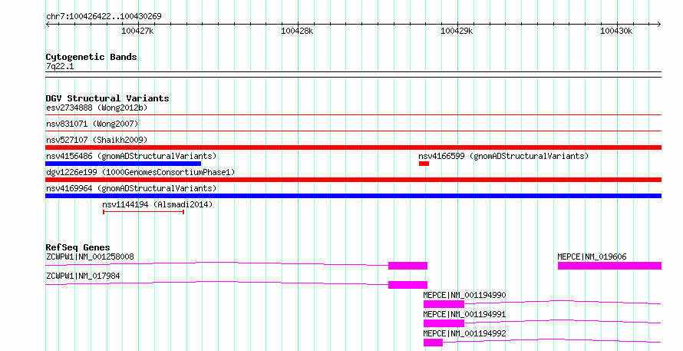
Task: Click the thin red line for nsv831071
Action: [x=353, y=131]
